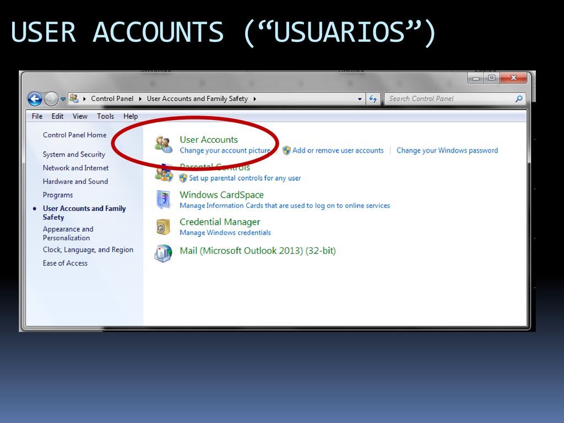Click the users icon in address bar

[x=74, y=99]
